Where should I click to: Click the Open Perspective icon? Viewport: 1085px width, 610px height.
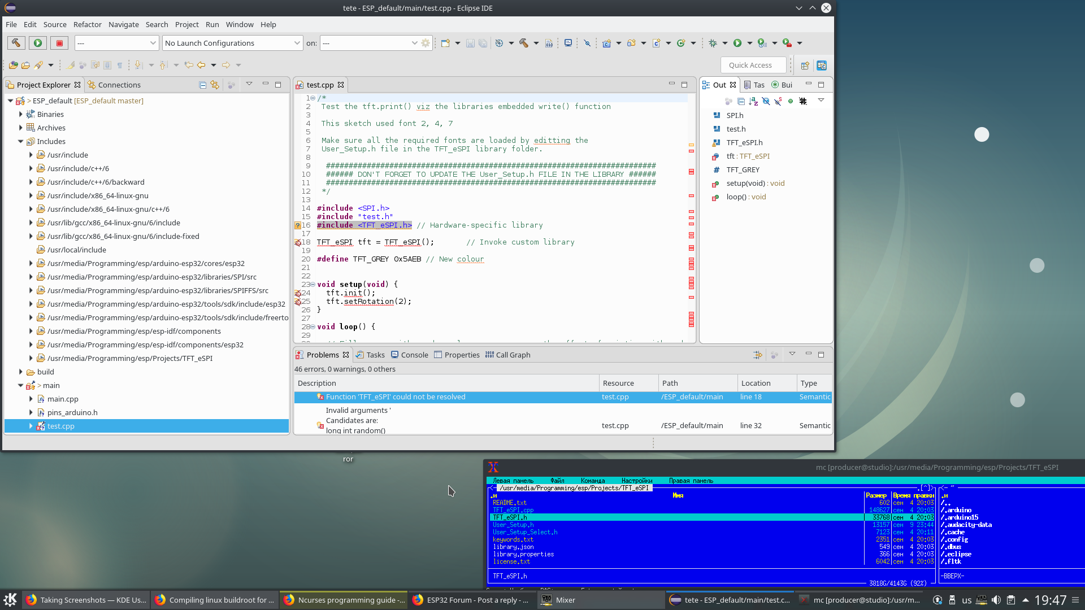point(805,66)
